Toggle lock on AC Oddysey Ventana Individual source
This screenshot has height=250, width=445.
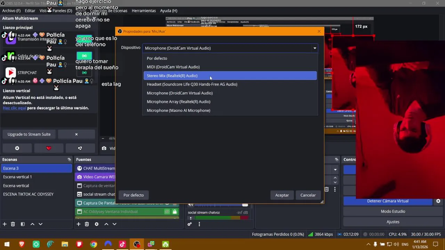coord(175,212)
